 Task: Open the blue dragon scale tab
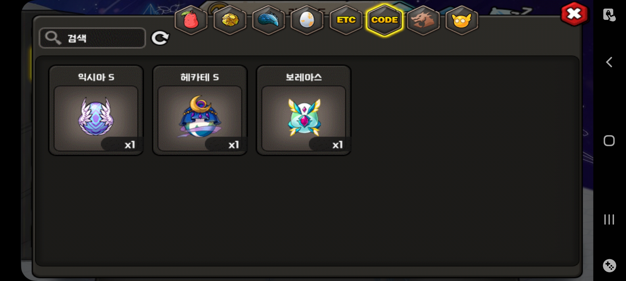(x=268, y=20)
